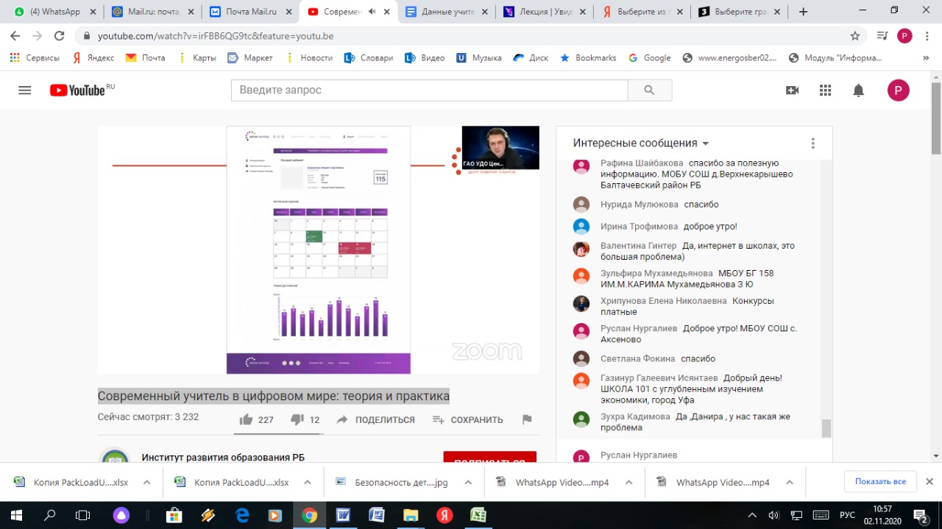Click the create video camera icon

click(792, 90)
